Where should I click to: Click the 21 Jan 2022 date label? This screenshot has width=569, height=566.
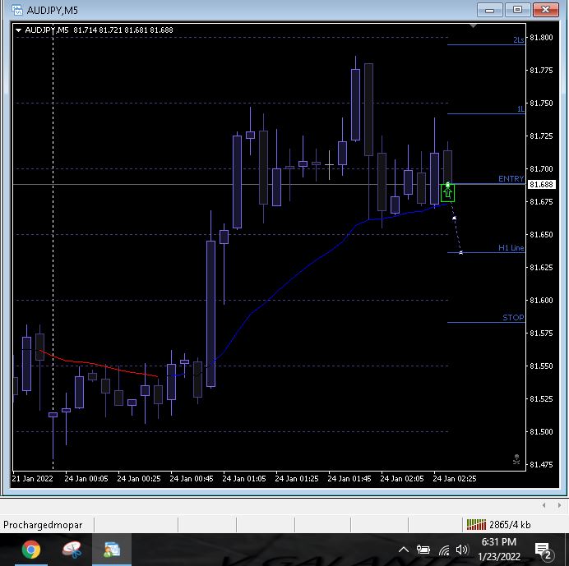(32, 479)
